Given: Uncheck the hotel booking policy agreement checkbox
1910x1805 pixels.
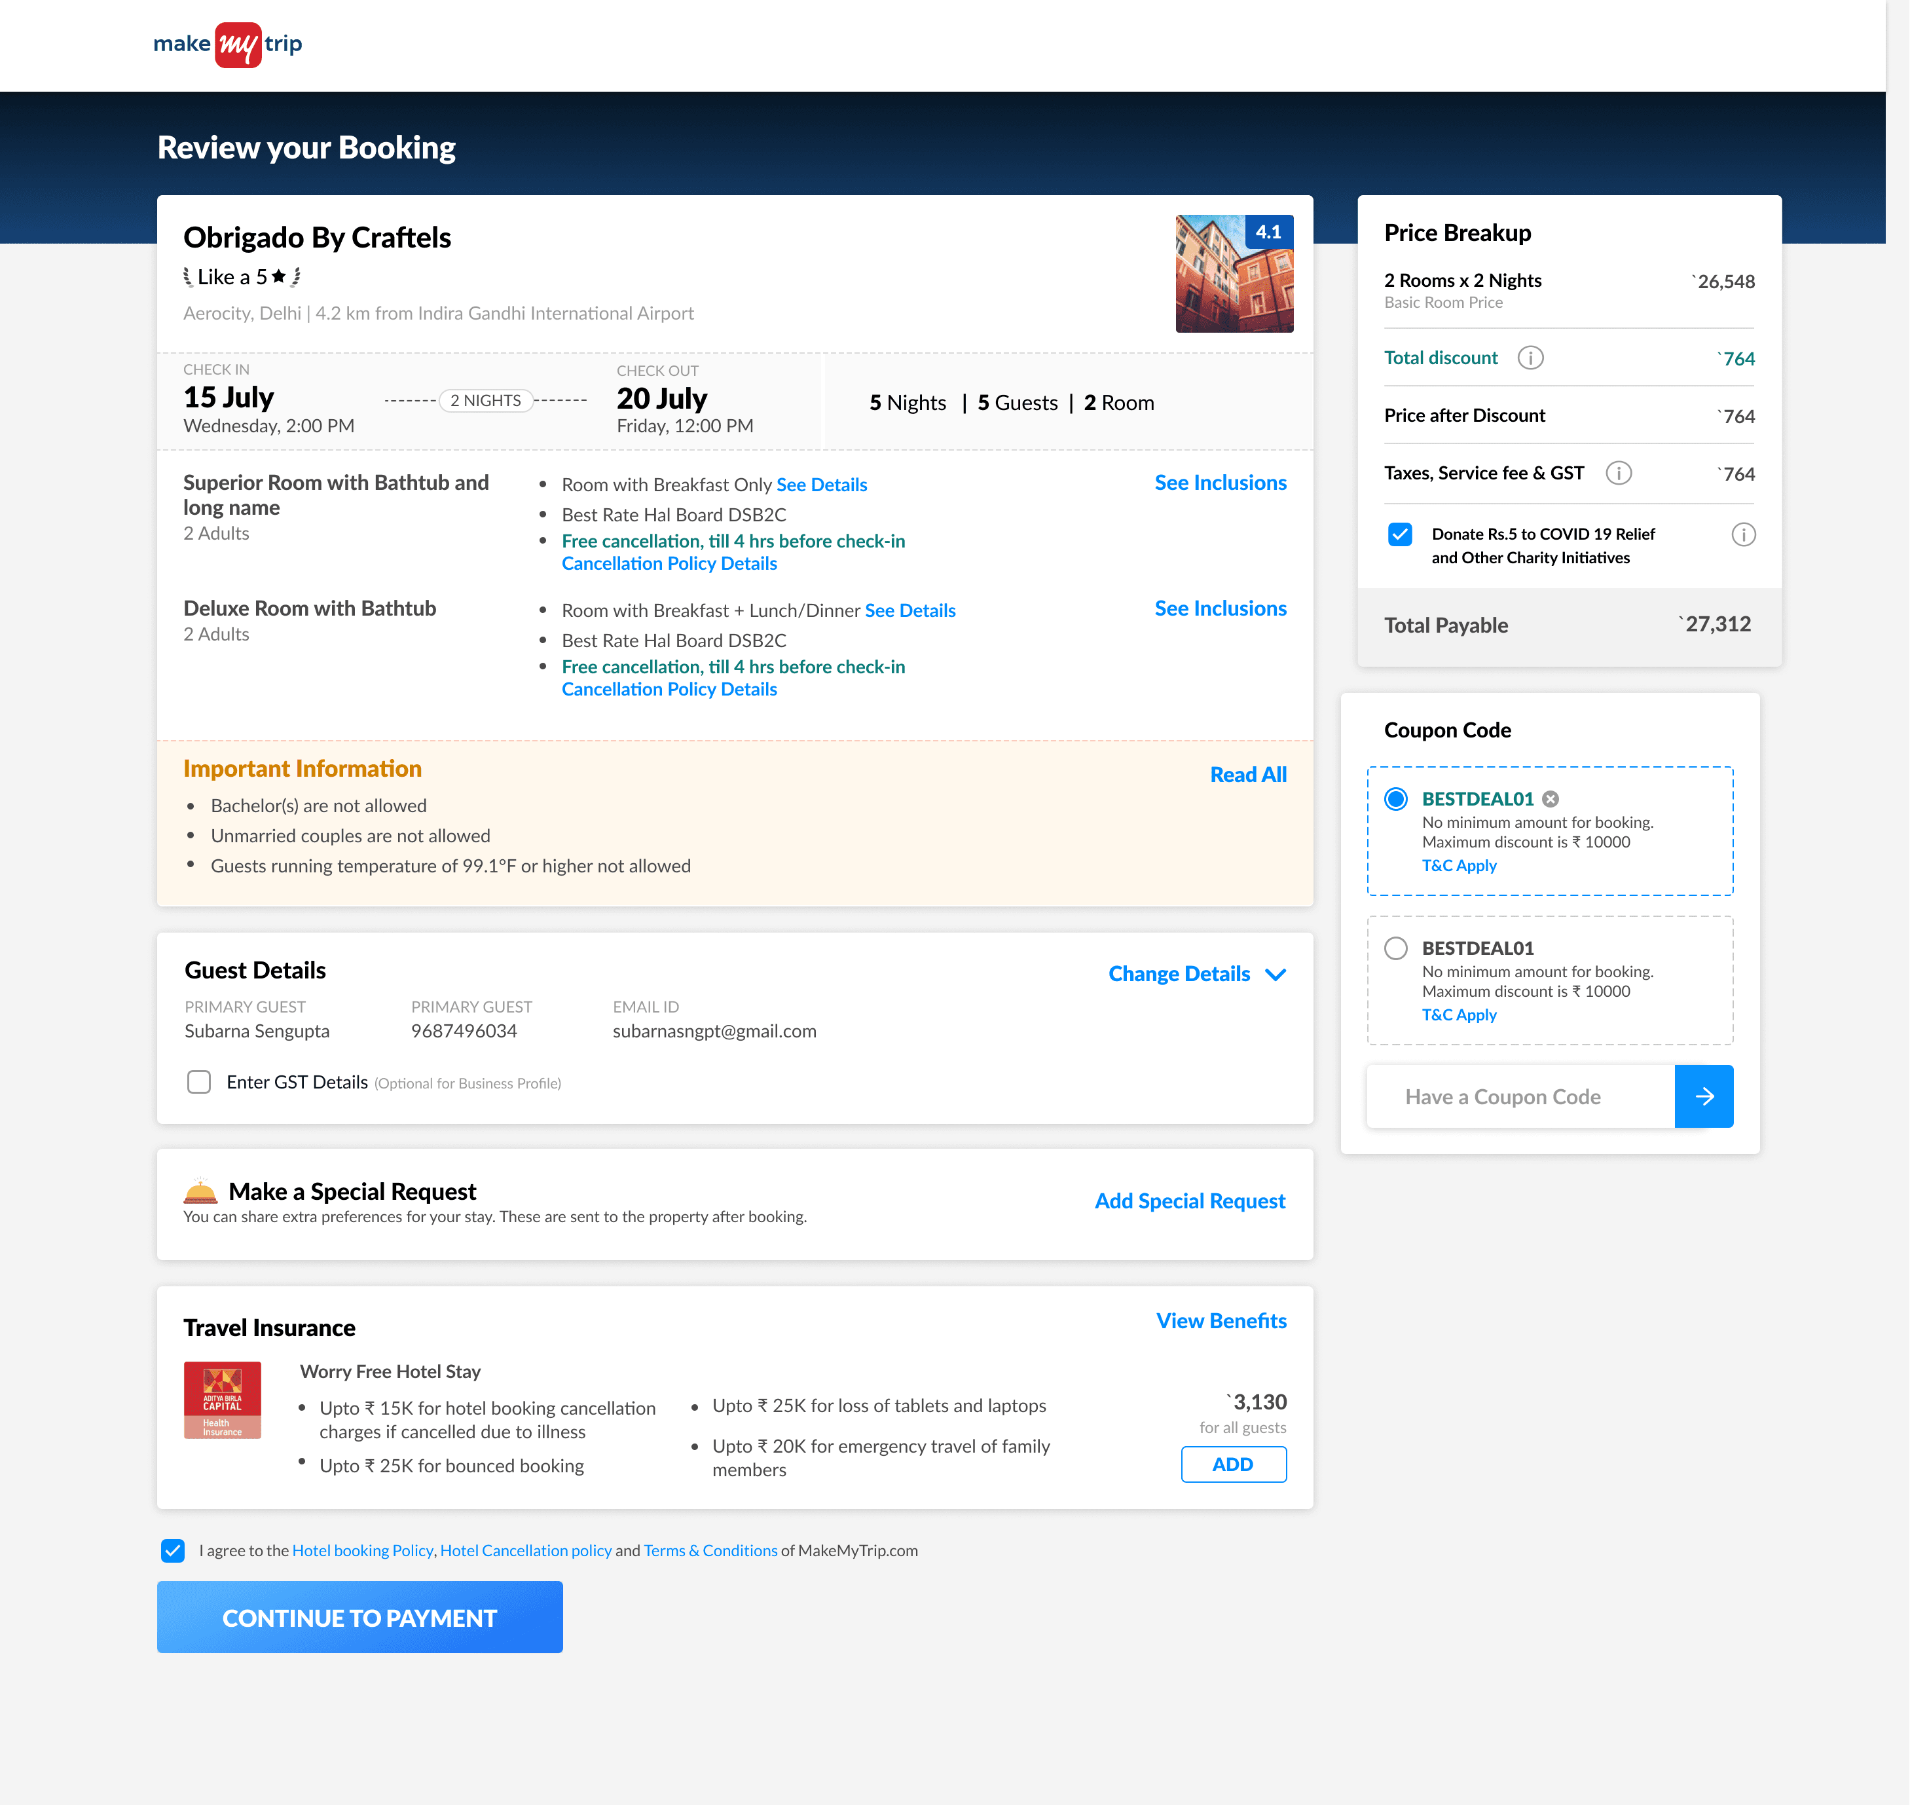Looking at the screenshot, I should pyautogui.click(x=173, y=1550).
